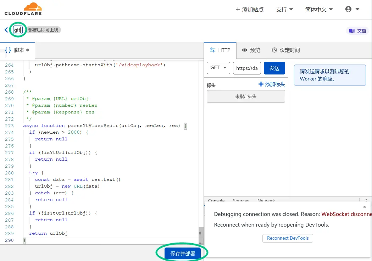The height and width of the screenshot is (261, 372).
Task: Click the worker name field 'git'
Action: click(18, 30)
